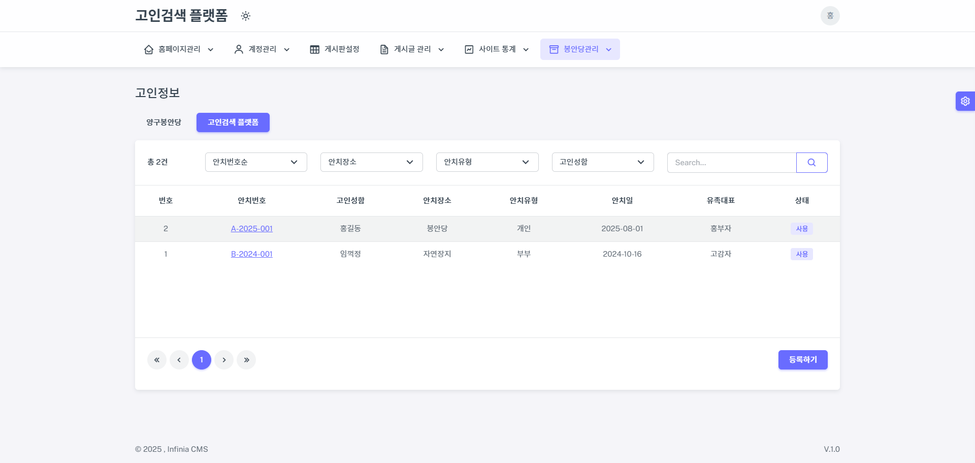Go to the previous page arrow
This screenshot has width=975, height=463.
[x=179, y=360]
